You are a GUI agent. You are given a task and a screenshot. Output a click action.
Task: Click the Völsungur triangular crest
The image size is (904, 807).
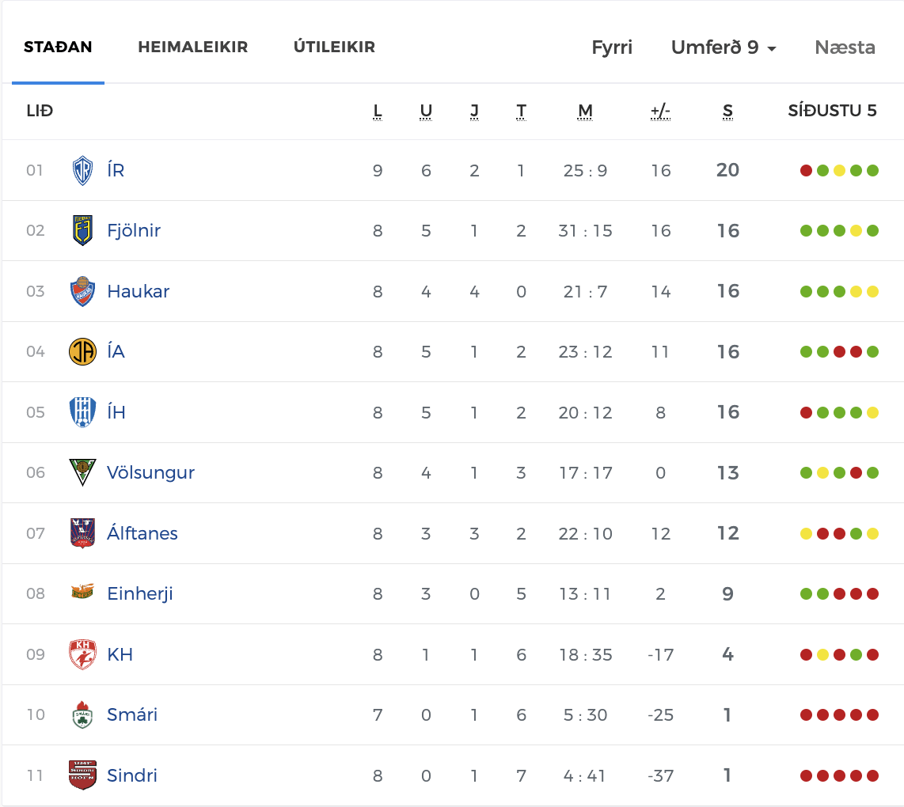point(82,472)
